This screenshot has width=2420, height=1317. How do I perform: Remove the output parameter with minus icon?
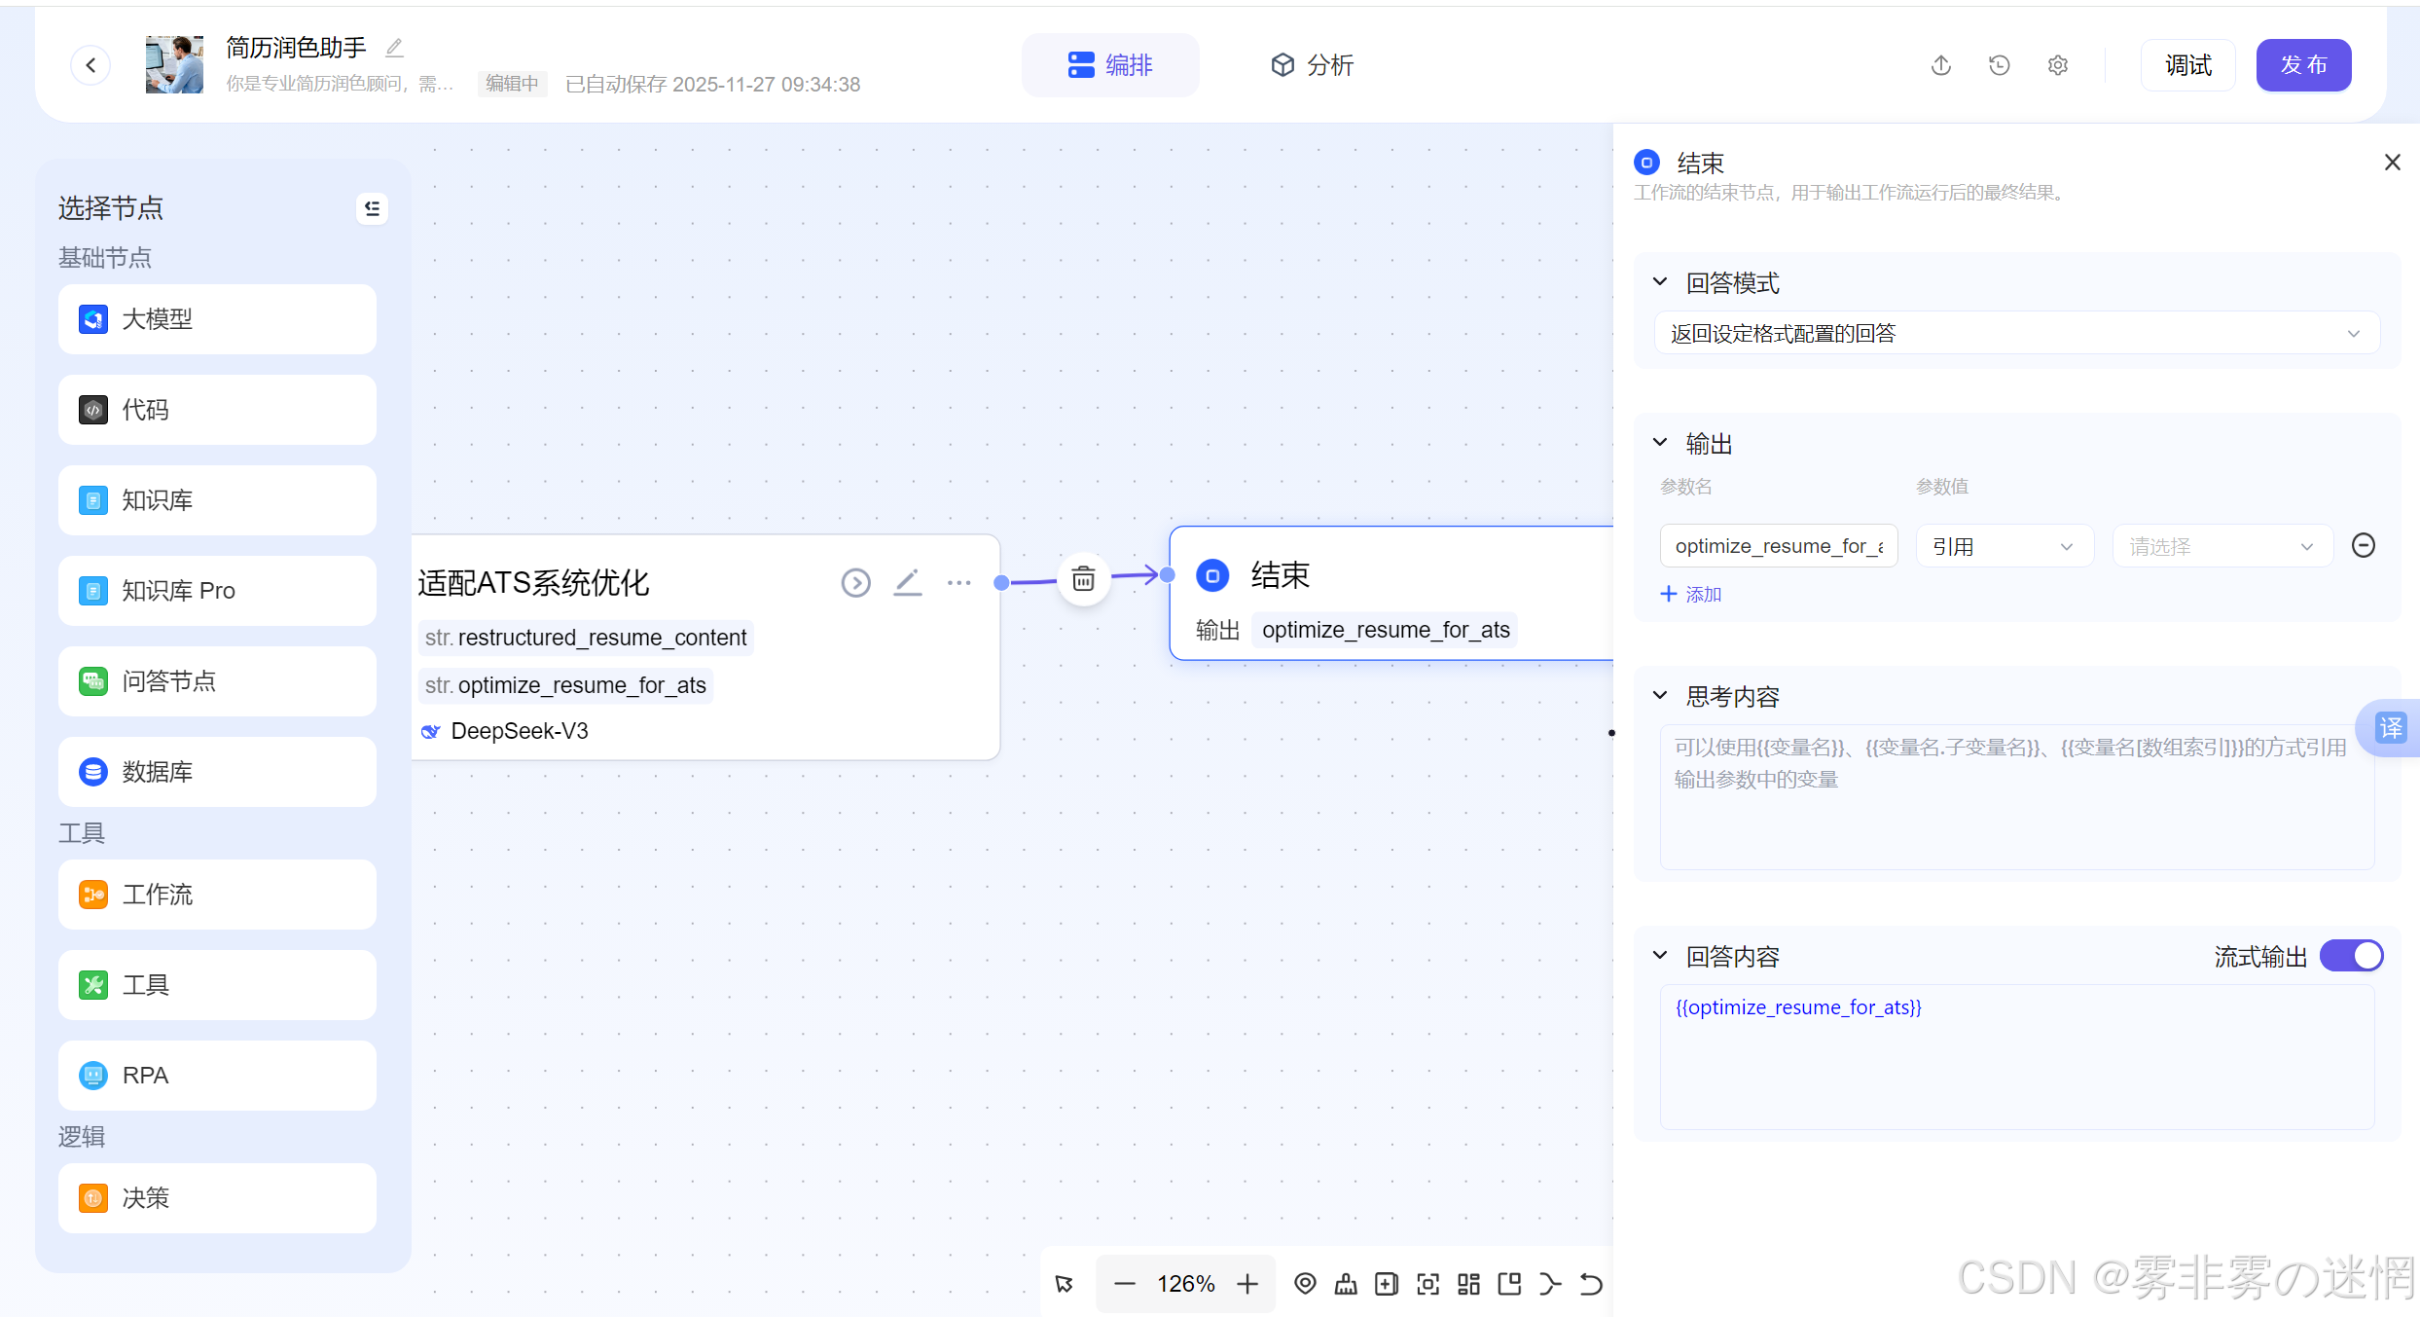tap(2363, 545)
